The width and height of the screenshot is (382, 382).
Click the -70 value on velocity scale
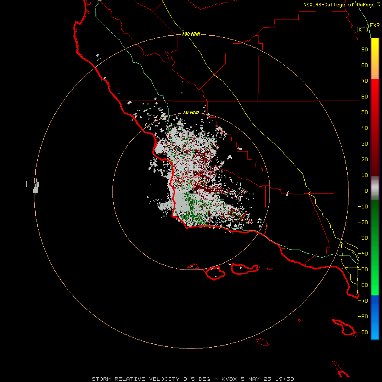click(x=363, y=301)
